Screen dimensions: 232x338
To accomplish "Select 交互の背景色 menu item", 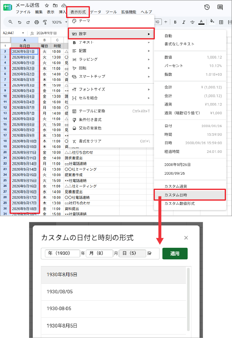I will [x=111, y=128].
